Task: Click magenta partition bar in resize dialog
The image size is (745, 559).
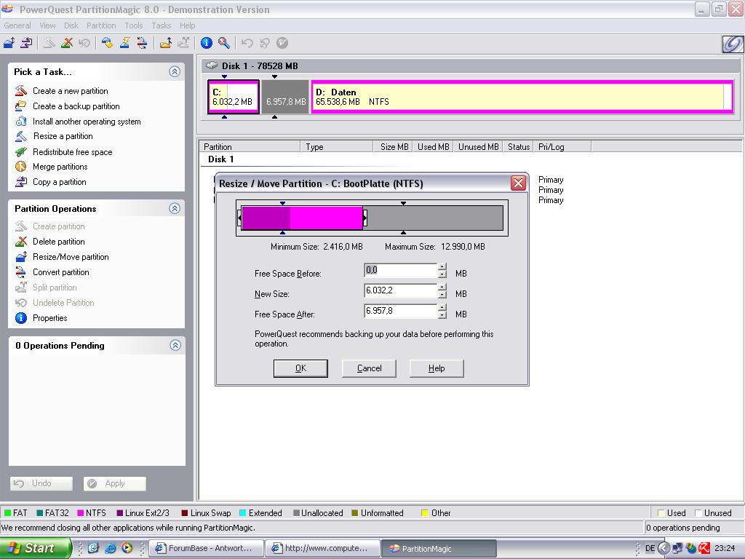Action: click(x=302, y=218)
